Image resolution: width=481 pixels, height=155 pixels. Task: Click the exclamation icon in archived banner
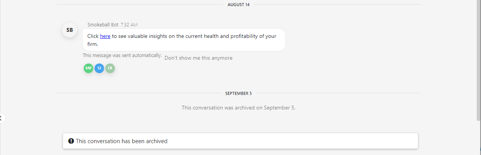[x=71, y=141]
